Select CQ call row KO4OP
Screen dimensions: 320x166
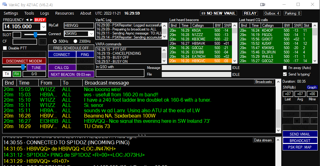275,30
